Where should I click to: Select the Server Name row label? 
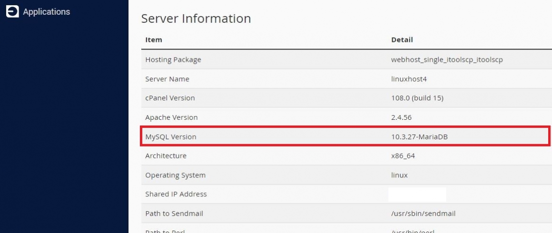[167, 79]
